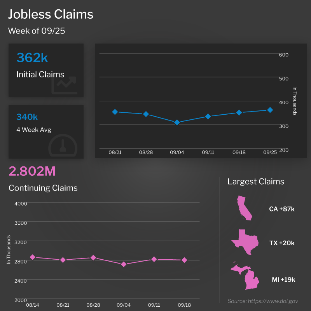Viewport: 311px width, 311px height.
Task: Select the Texas state shape icon
Action: point(245,242)
